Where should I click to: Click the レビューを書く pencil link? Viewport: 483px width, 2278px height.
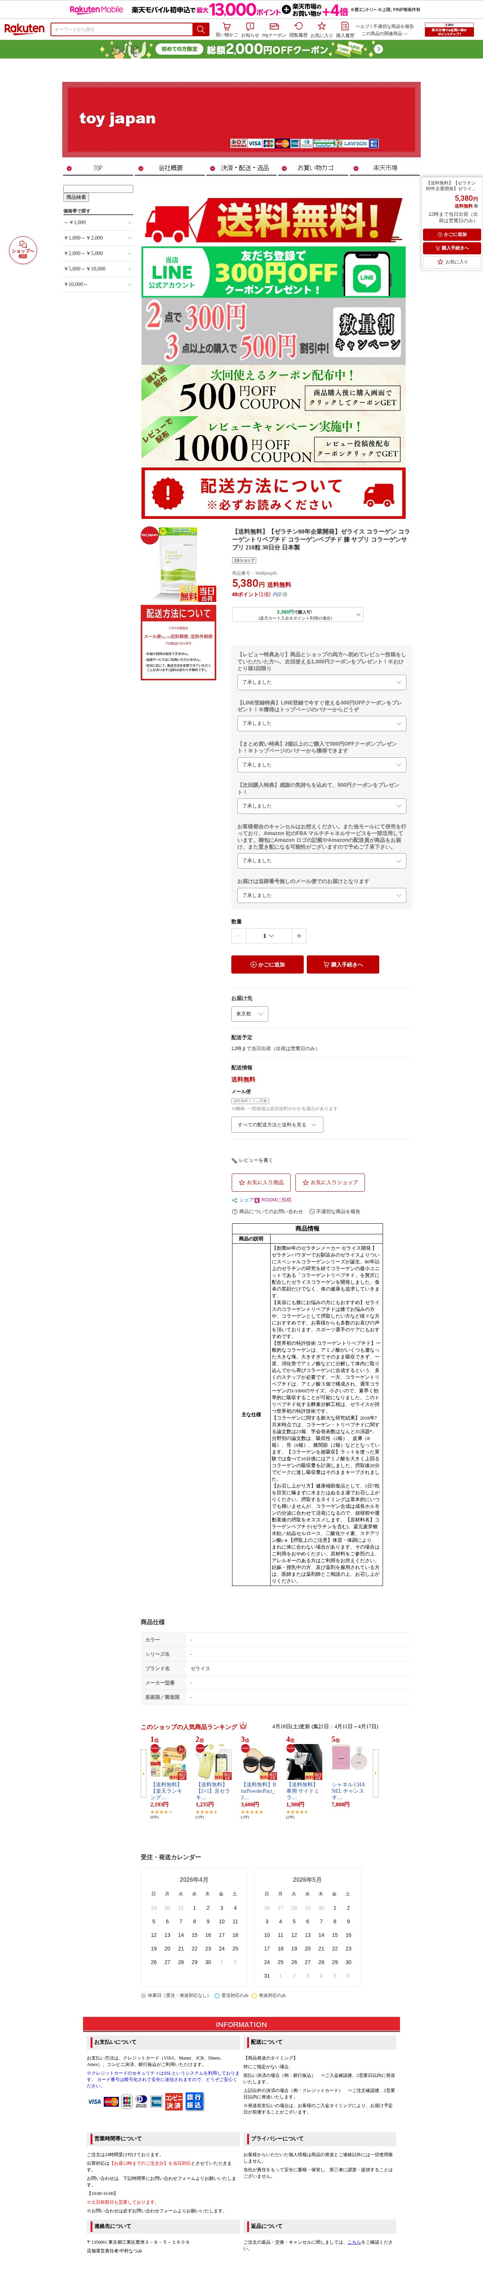coord(252,1160)
